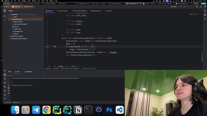Screen dimensions: 207x116
Task: Open Scratches and Consoles node
Action: click(x=19, y=39)
